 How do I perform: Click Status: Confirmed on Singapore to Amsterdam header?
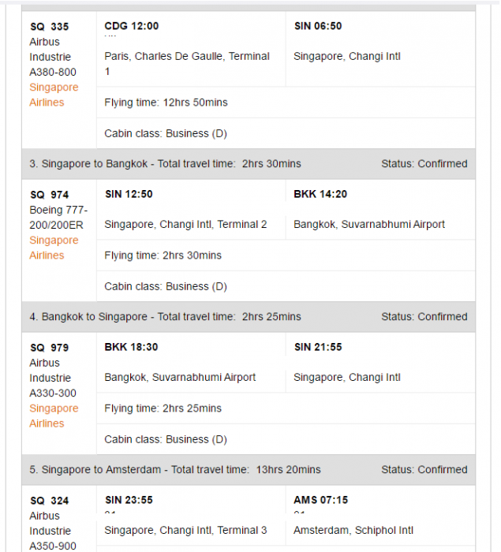(424, 470)
